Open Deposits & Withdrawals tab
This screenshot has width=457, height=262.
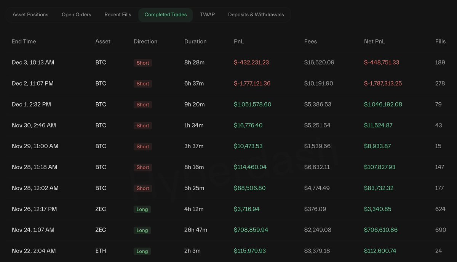[256, 15]
